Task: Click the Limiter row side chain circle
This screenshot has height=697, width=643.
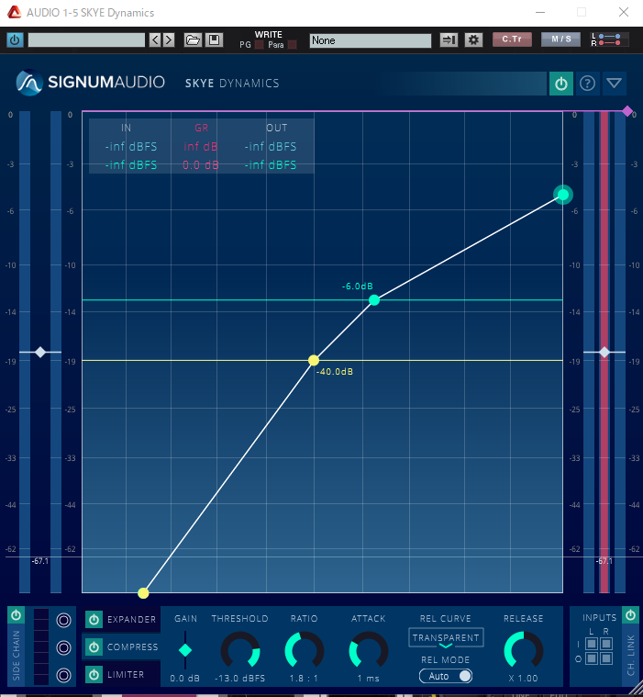Action: (x=63, y=676)
